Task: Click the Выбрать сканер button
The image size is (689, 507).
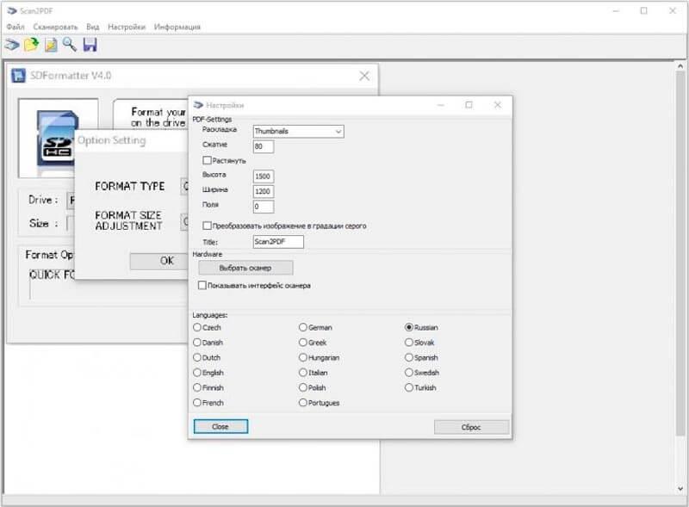Action: point(245,268)
